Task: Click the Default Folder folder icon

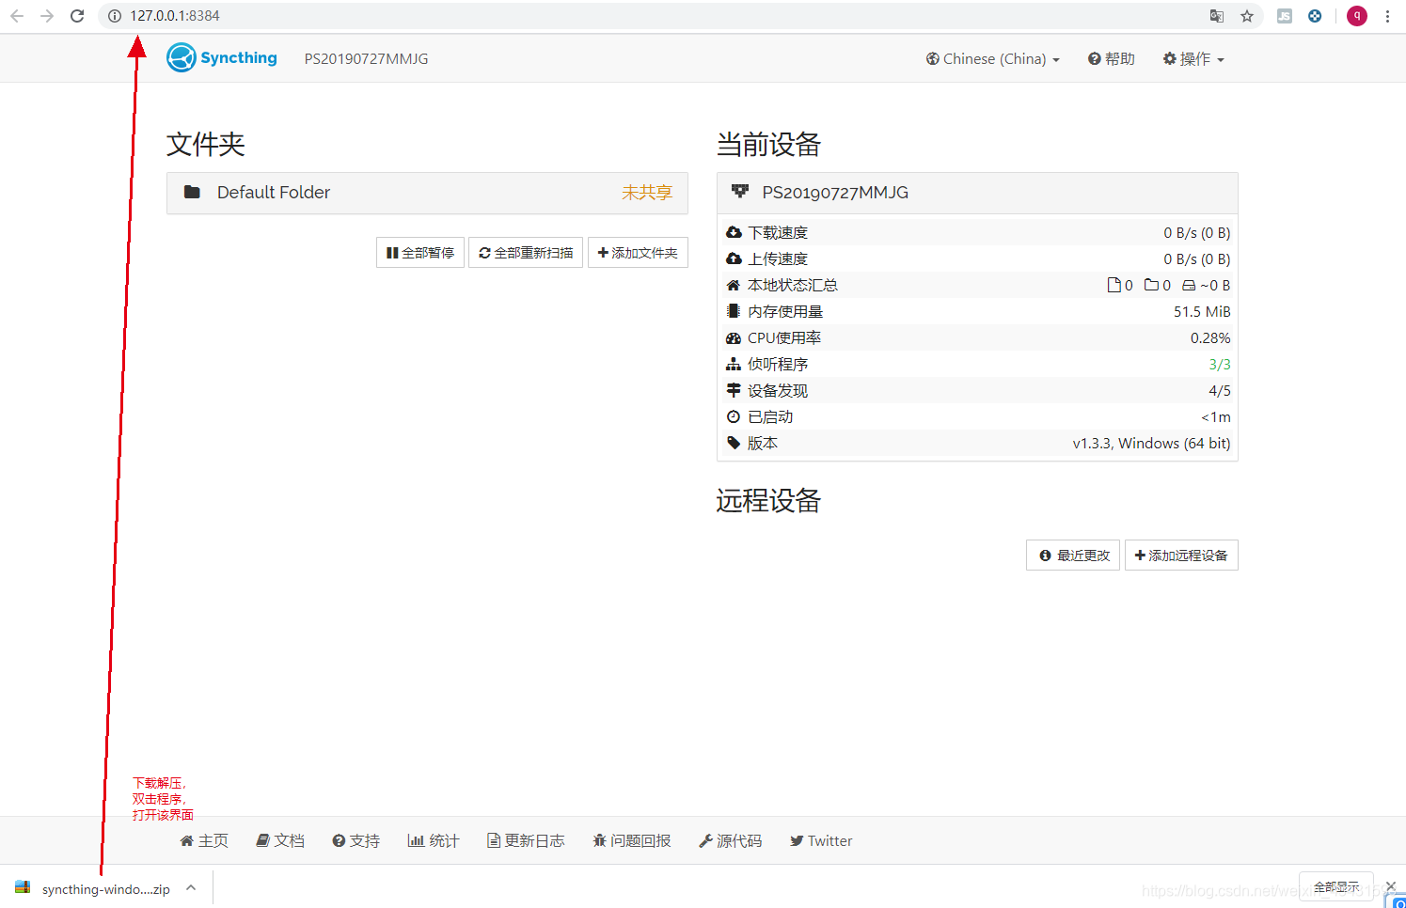Action: (x=192, y=192)
